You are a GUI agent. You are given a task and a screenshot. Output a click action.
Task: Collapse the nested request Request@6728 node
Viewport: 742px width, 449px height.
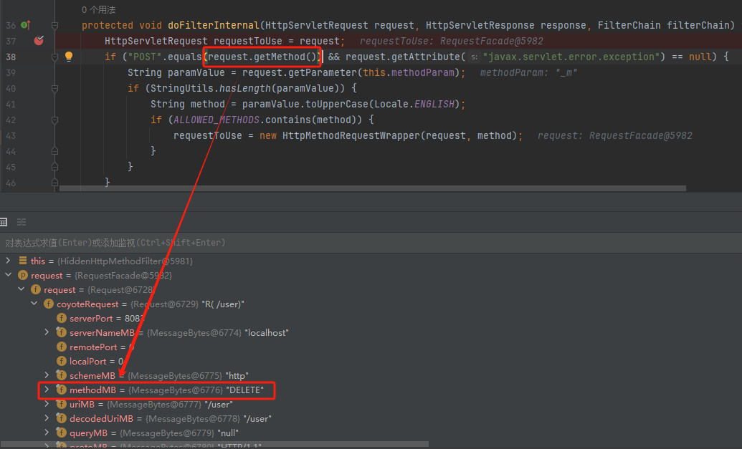[x=22, y=289]
